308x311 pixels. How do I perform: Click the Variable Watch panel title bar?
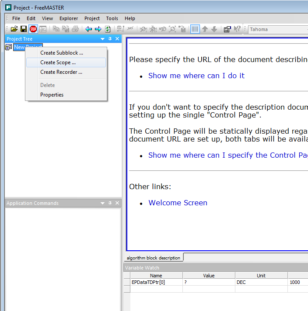[216, 268]
